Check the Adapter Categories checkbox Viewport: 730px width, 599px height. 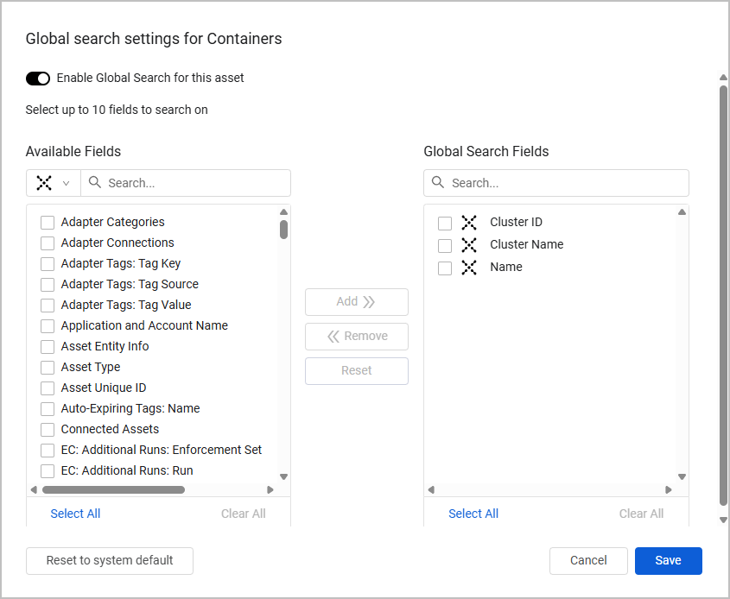click(48, 222)
